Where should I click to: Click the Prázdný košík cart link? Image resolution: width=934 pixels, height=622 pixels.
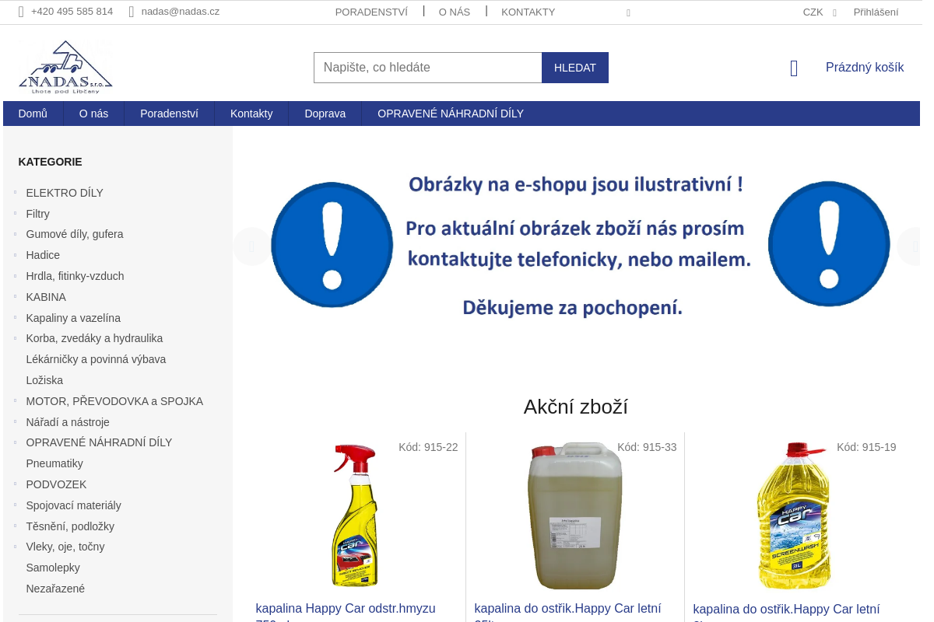pyautogui.click(x=865, y=68)
